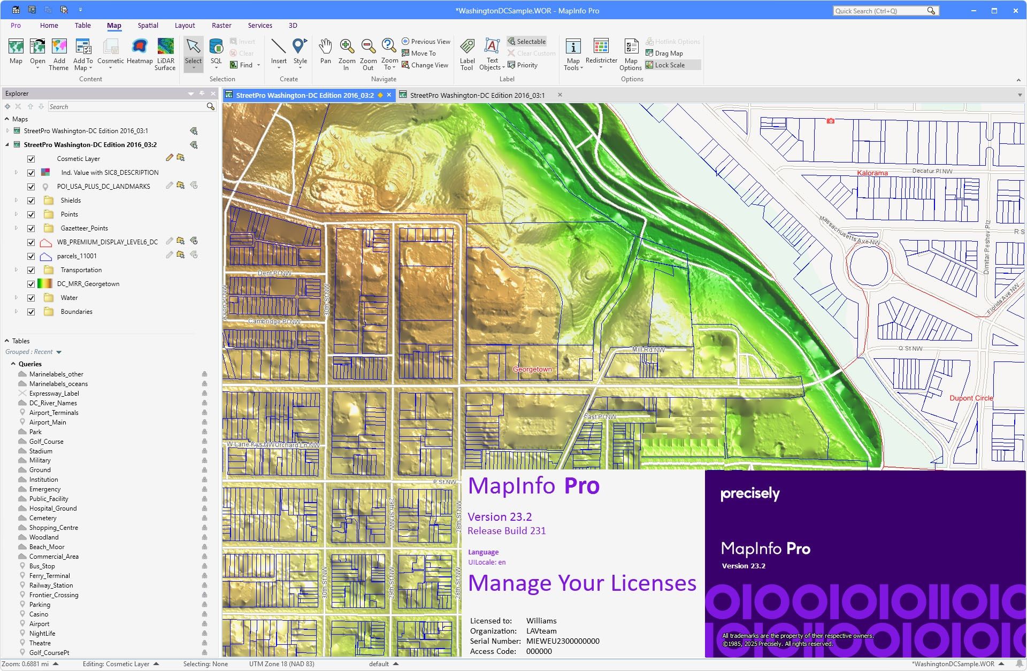Click the DC_MRR_Georgetown color ramp swatch
This screenshot has width=1027, height=671.
(x=45, y=284)
